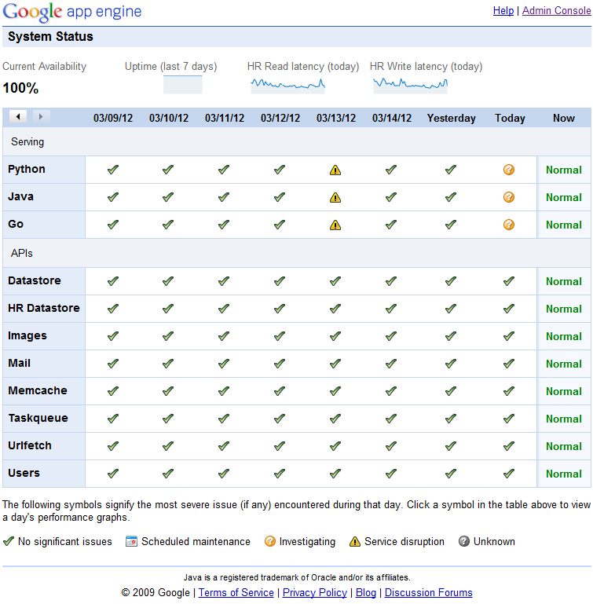Click the Uptime last 7 days graph
This screenshot has height=604, width=593.
(182, 85)
